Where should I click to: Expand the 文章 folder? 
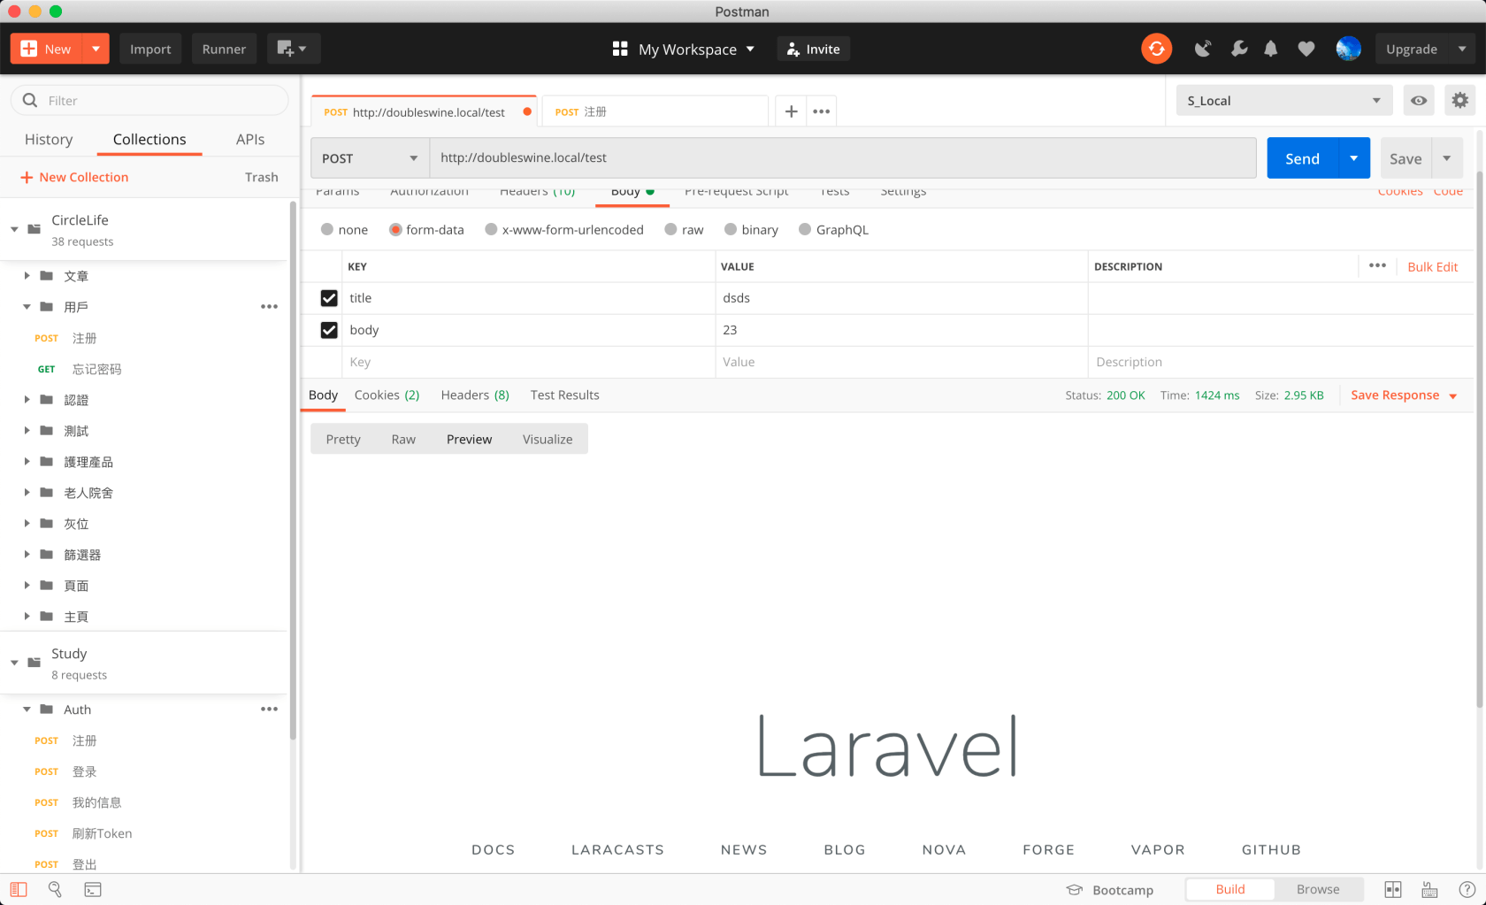(27, 276)
